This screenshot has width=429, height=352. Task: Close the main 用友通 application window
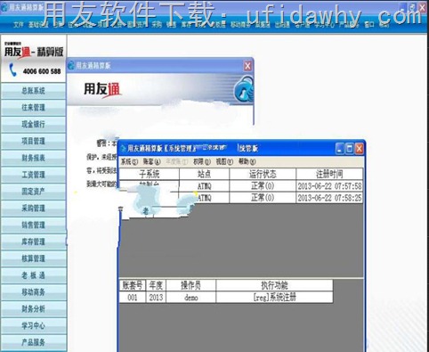point(423,7)
